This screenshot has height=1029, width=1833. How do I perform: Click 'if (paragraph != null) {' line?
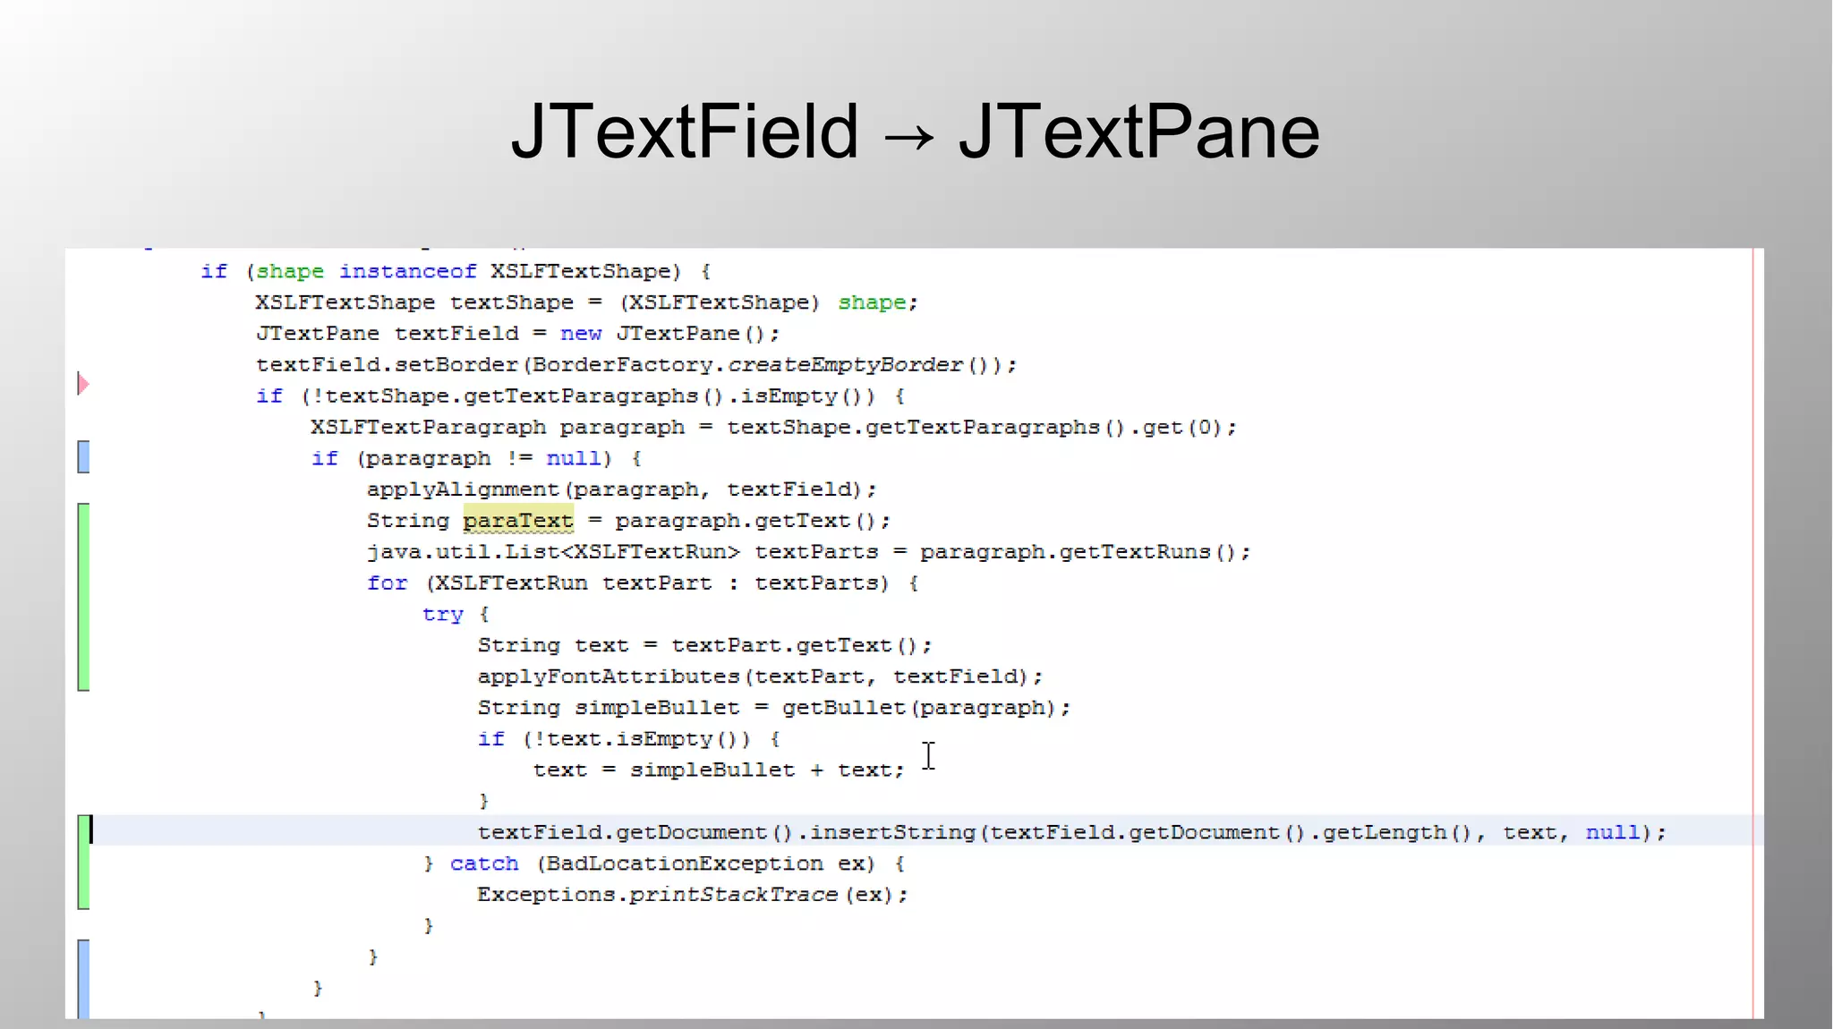click(477, 458)
